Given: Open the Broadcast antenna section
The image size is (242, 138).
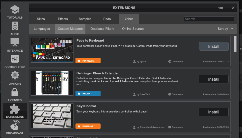Looking at the screenshot, I should 15,125.
